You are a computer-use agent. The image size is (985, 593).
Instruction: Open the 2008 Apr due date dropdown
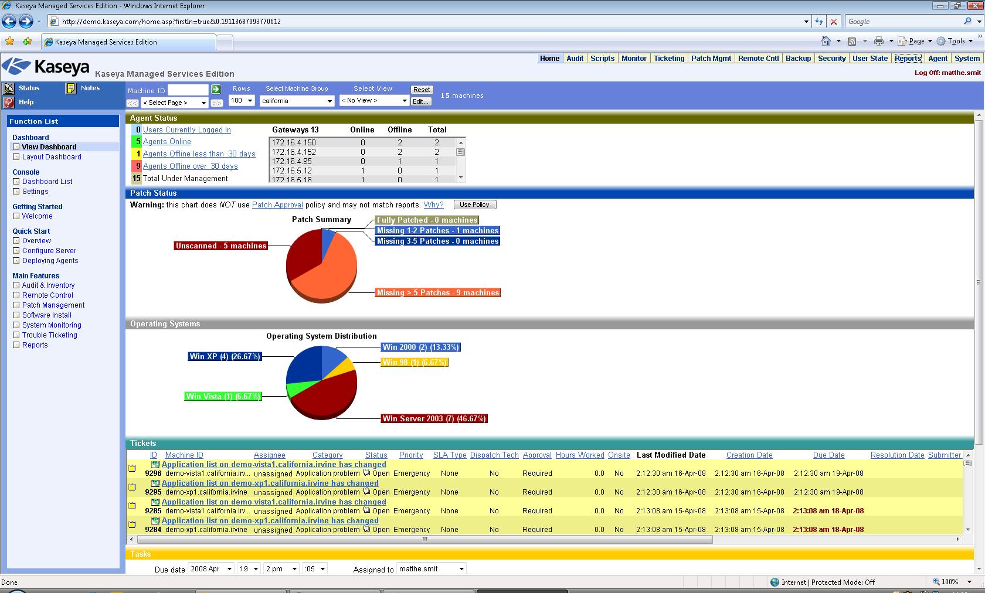pyautogui.click(x=211, y=569)
